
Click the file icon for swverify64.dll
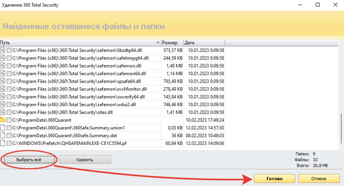pyautogui.click(x=3, y=97)
